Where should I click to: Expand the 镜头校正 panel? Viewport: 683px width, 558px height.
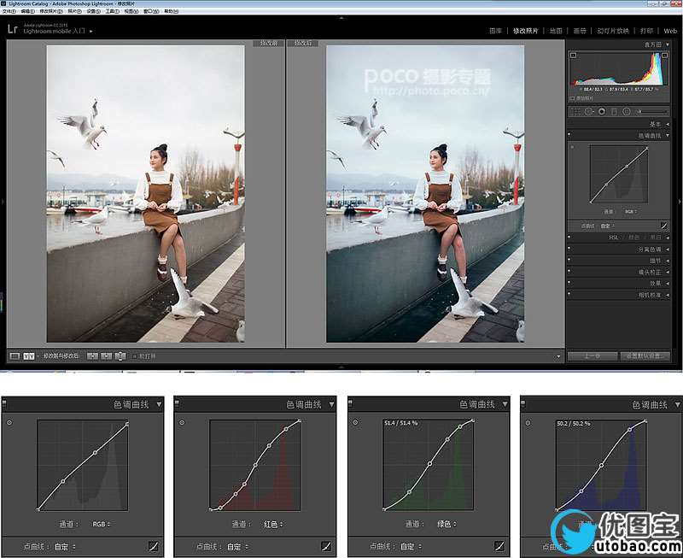click(x=668, y=272)
